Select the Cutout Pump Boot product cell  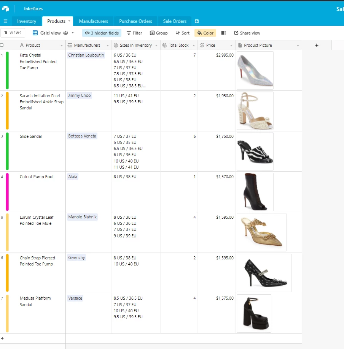38,192
